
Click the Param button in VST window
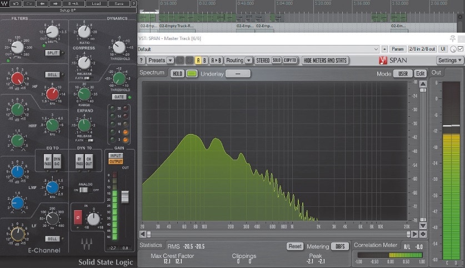[397, 49]
